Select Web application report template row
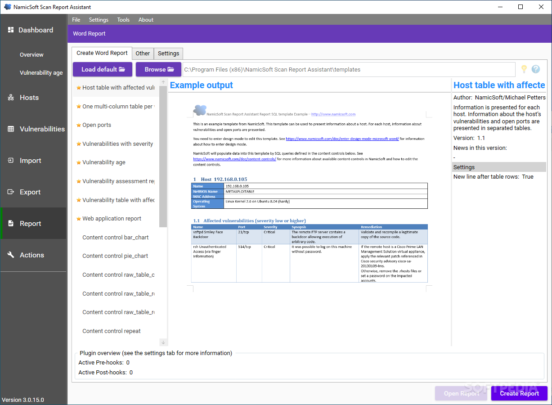This screenshot has width=552, height=405. [x=116, y=219]
